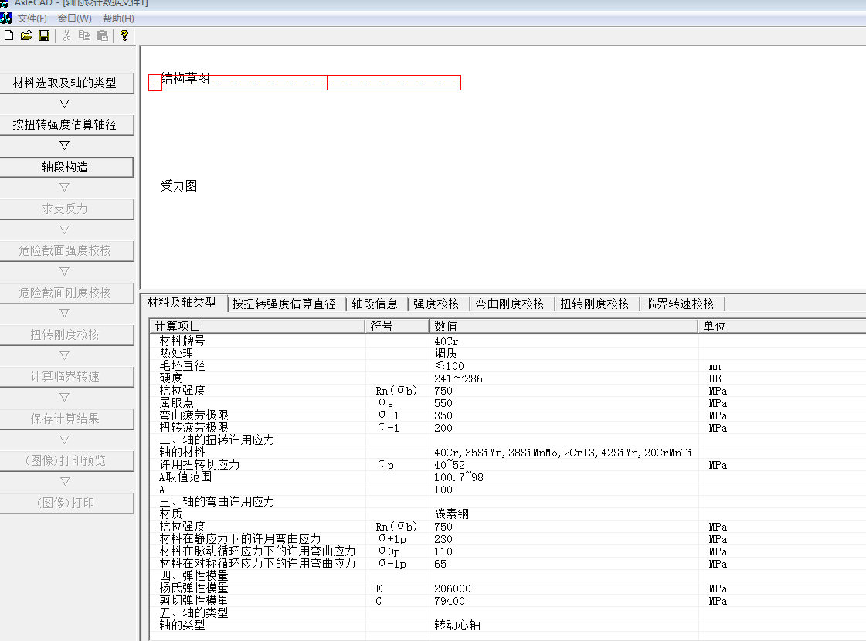Open the 帮助(H) menu
The height and width of the screenshot is (641, 866).
click(118, 18)
